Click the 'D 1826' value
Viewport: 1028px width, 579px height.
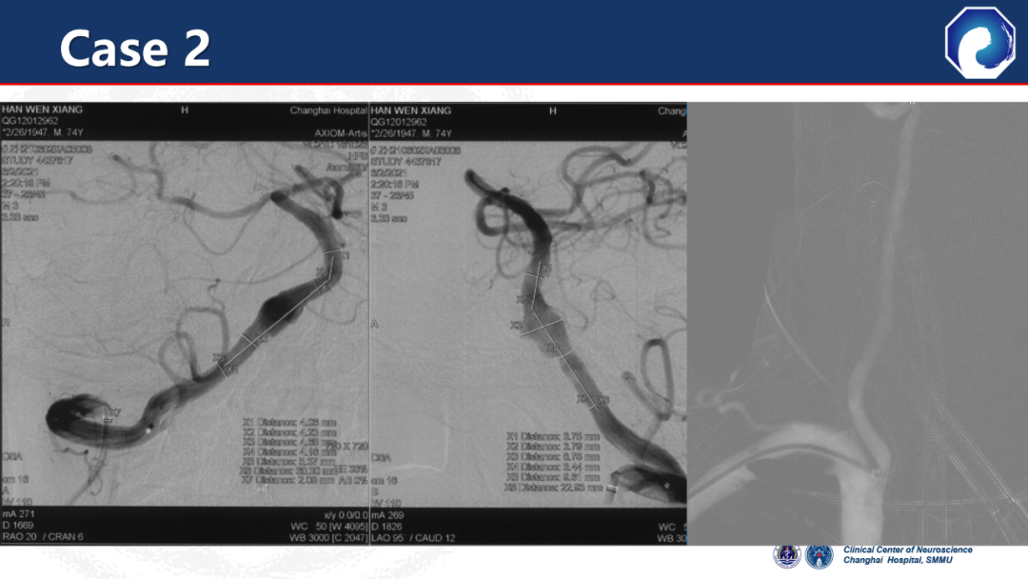pyautogui.click(x=386, y=527)
